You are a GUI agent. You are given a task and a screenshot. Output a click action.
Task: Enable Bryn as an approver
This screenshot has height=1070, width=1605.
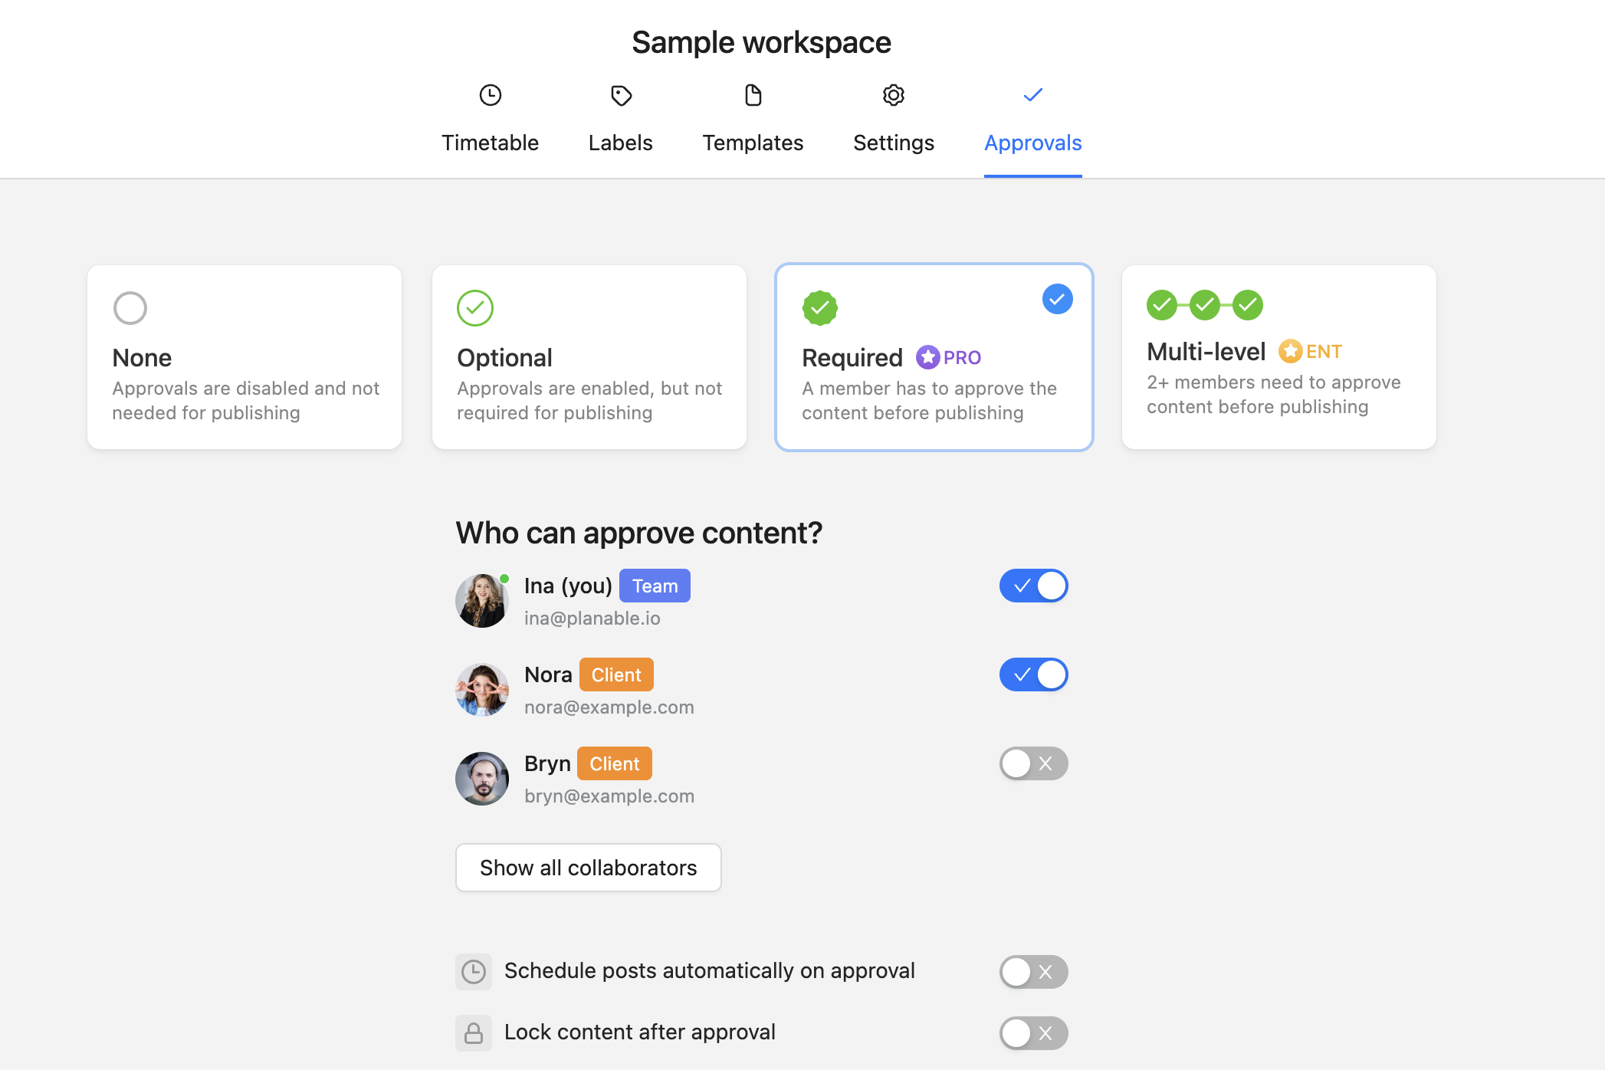point(1033,763)
